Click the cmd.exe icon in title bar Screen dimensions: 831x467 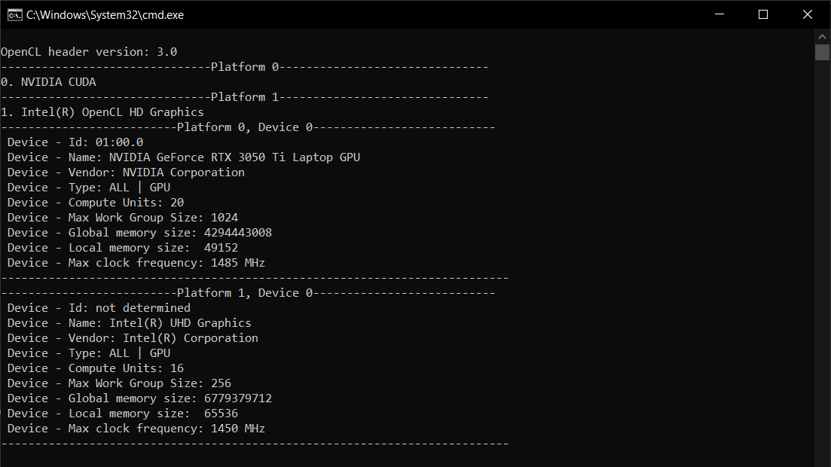point(15,15)
